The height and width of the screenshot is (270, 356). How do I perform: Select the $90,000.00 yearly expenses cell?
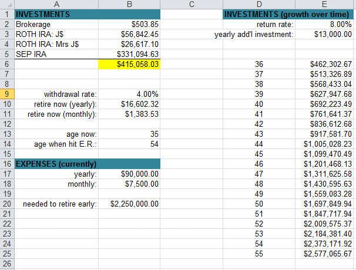pos(129,174)
